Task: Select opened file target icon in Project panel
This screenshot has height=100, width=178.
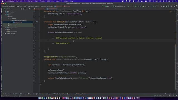Action: (21, 9)
